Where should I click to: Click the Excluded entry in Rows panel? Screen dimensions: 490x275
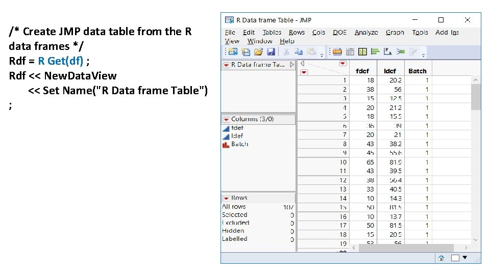(236, 223)
